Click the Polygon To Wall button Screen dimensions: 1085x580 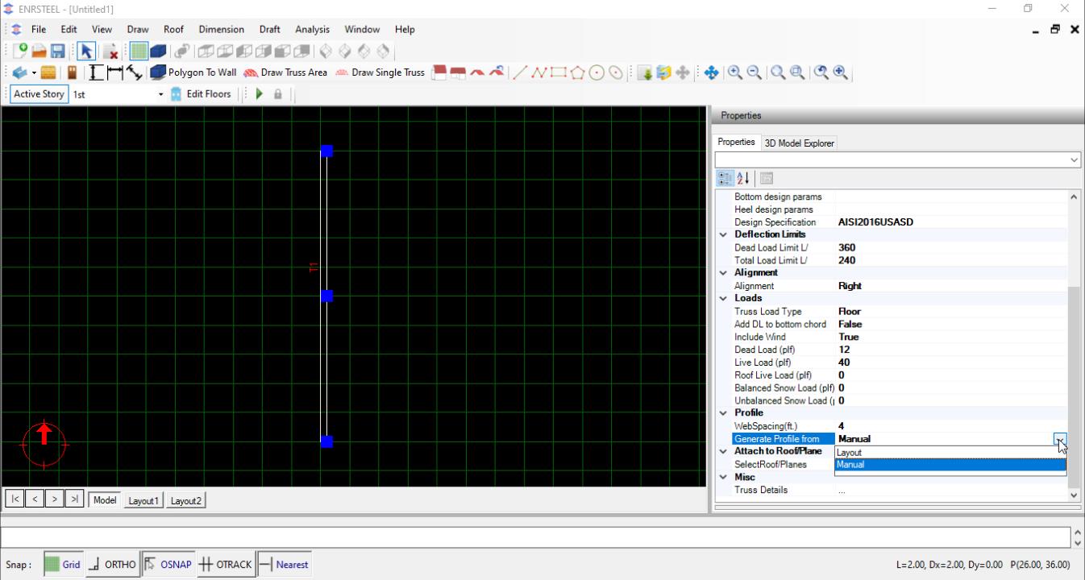click(x=193, y=72)
